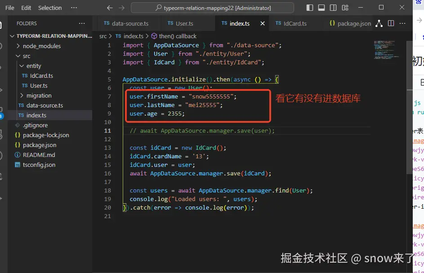Open the File menu

point(10,8)
